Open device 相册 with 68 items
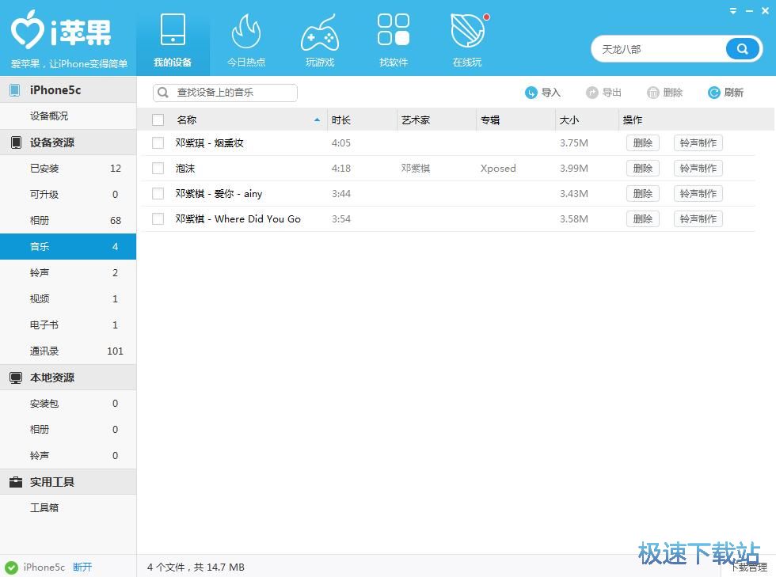This screenshot has height=577, width=776. [68, 221]
